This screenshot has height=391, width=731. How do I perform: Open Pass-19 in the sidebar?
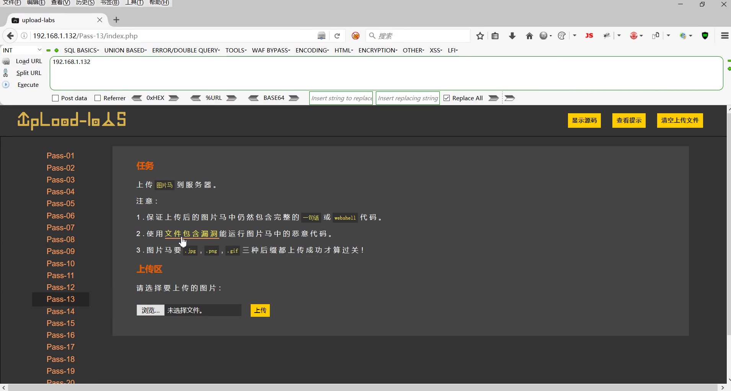click(60, 371)
